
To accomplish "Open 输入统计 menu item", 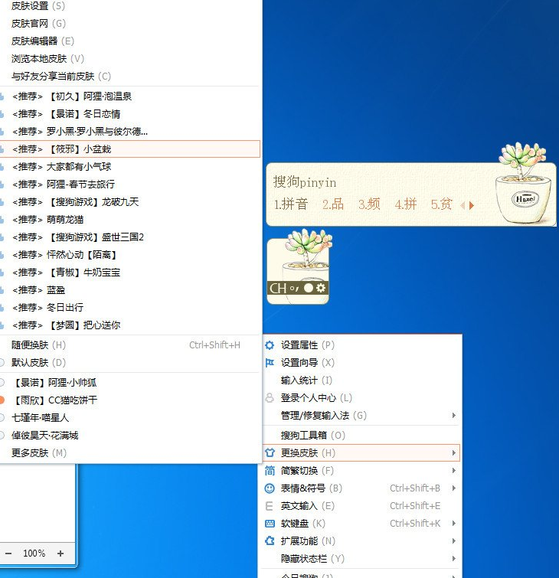I will point(361,380).
